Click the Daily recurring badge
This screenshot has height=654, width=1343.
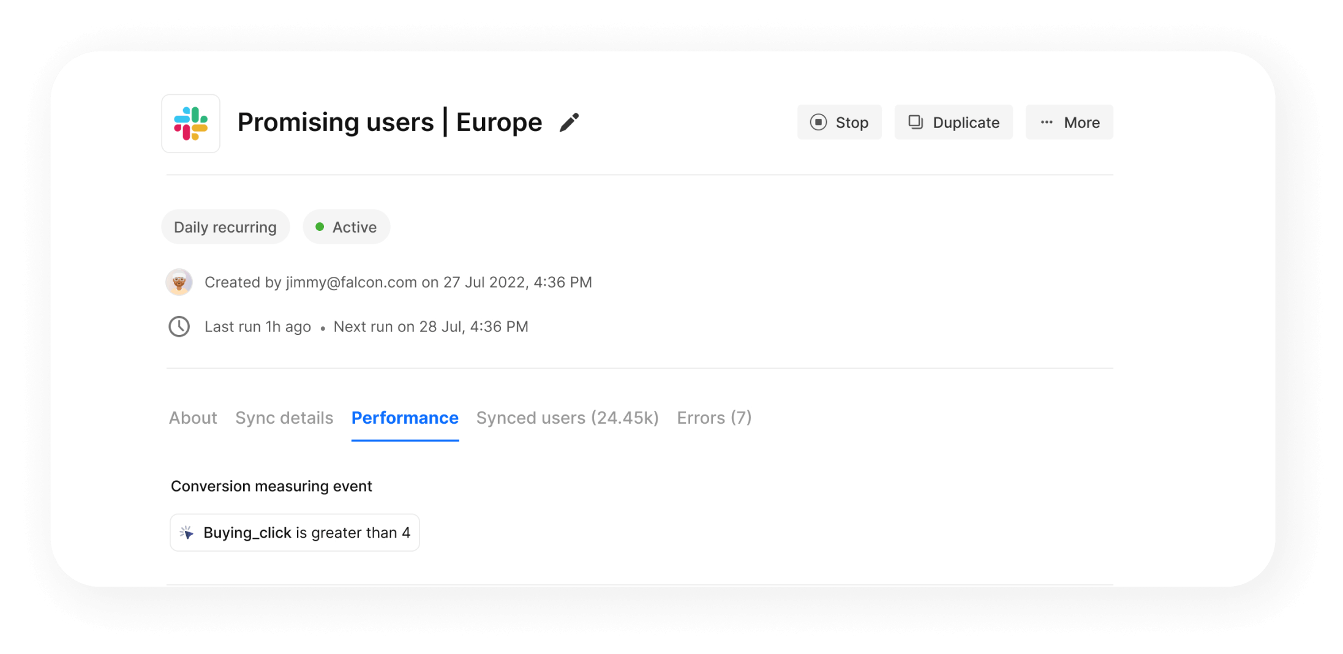click(225, 227)
